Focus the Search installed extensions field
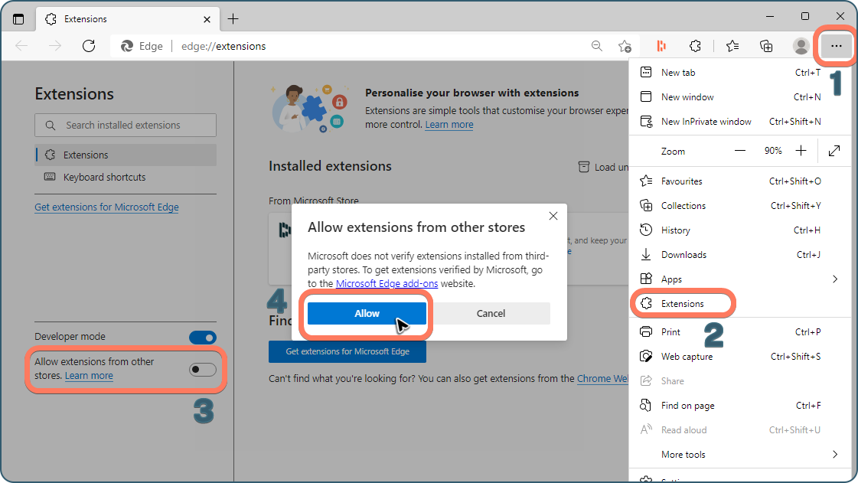 tap(126, 126)
